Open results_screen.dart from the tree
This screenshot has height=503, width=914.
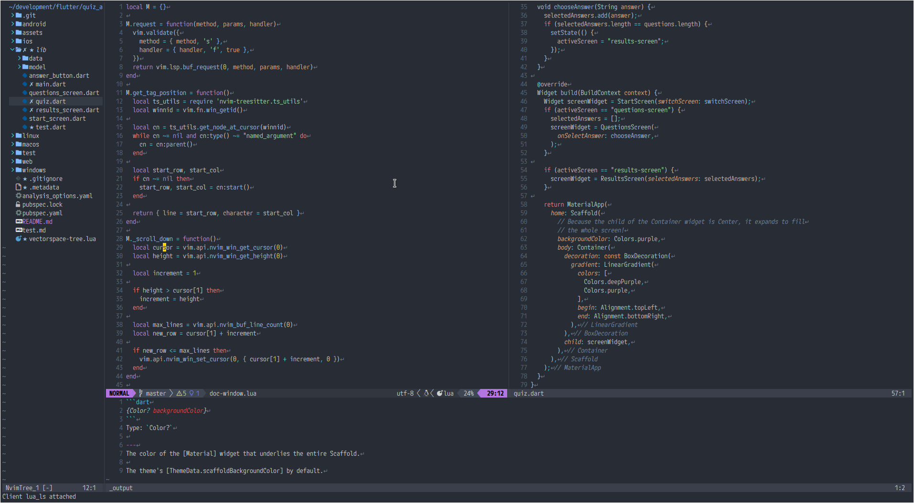point(67,110)
